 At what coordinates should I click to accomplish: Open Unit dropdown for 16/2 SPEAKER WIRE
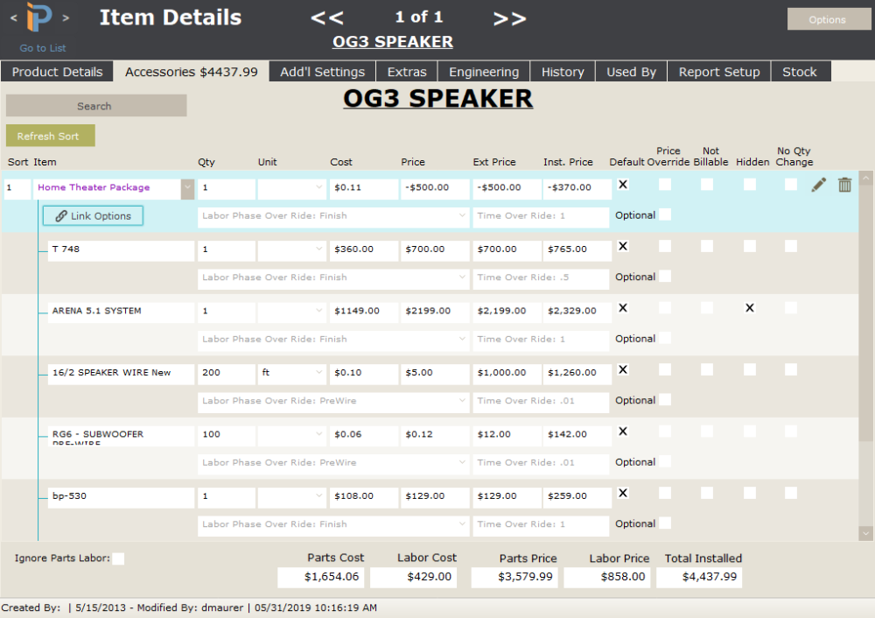coord(318,373)
